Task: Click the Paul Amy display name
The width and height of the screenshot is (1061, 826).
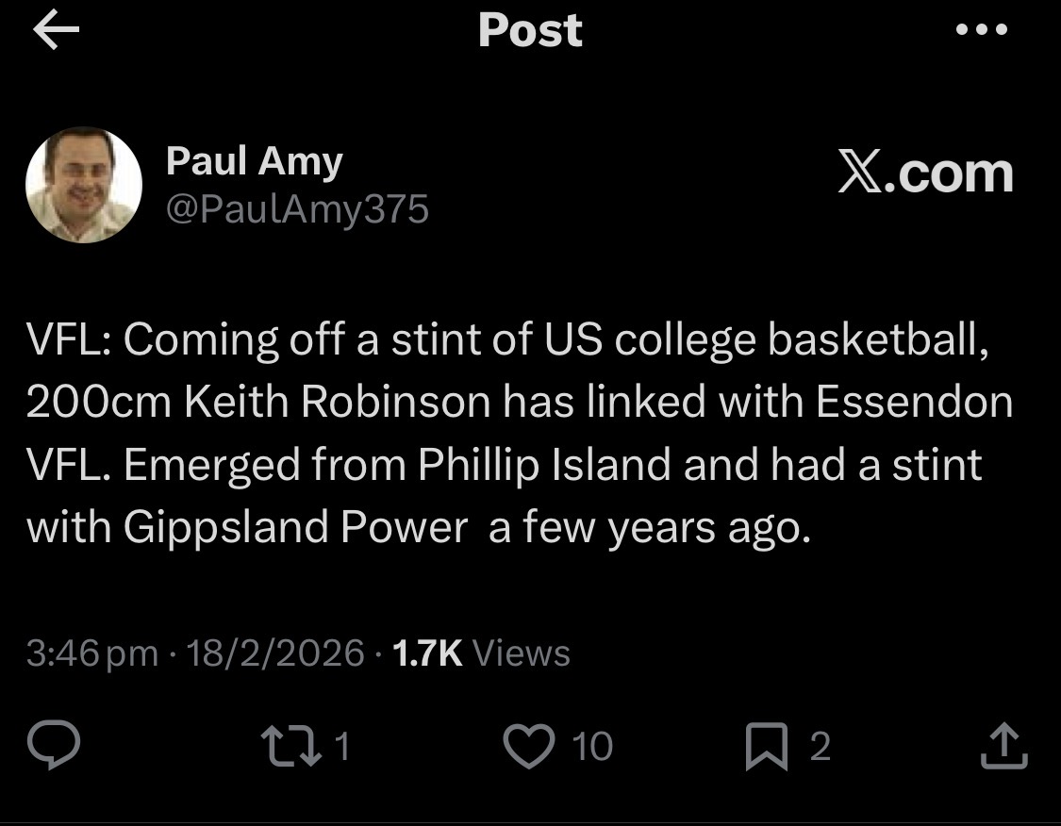Action: click(254, 161)
